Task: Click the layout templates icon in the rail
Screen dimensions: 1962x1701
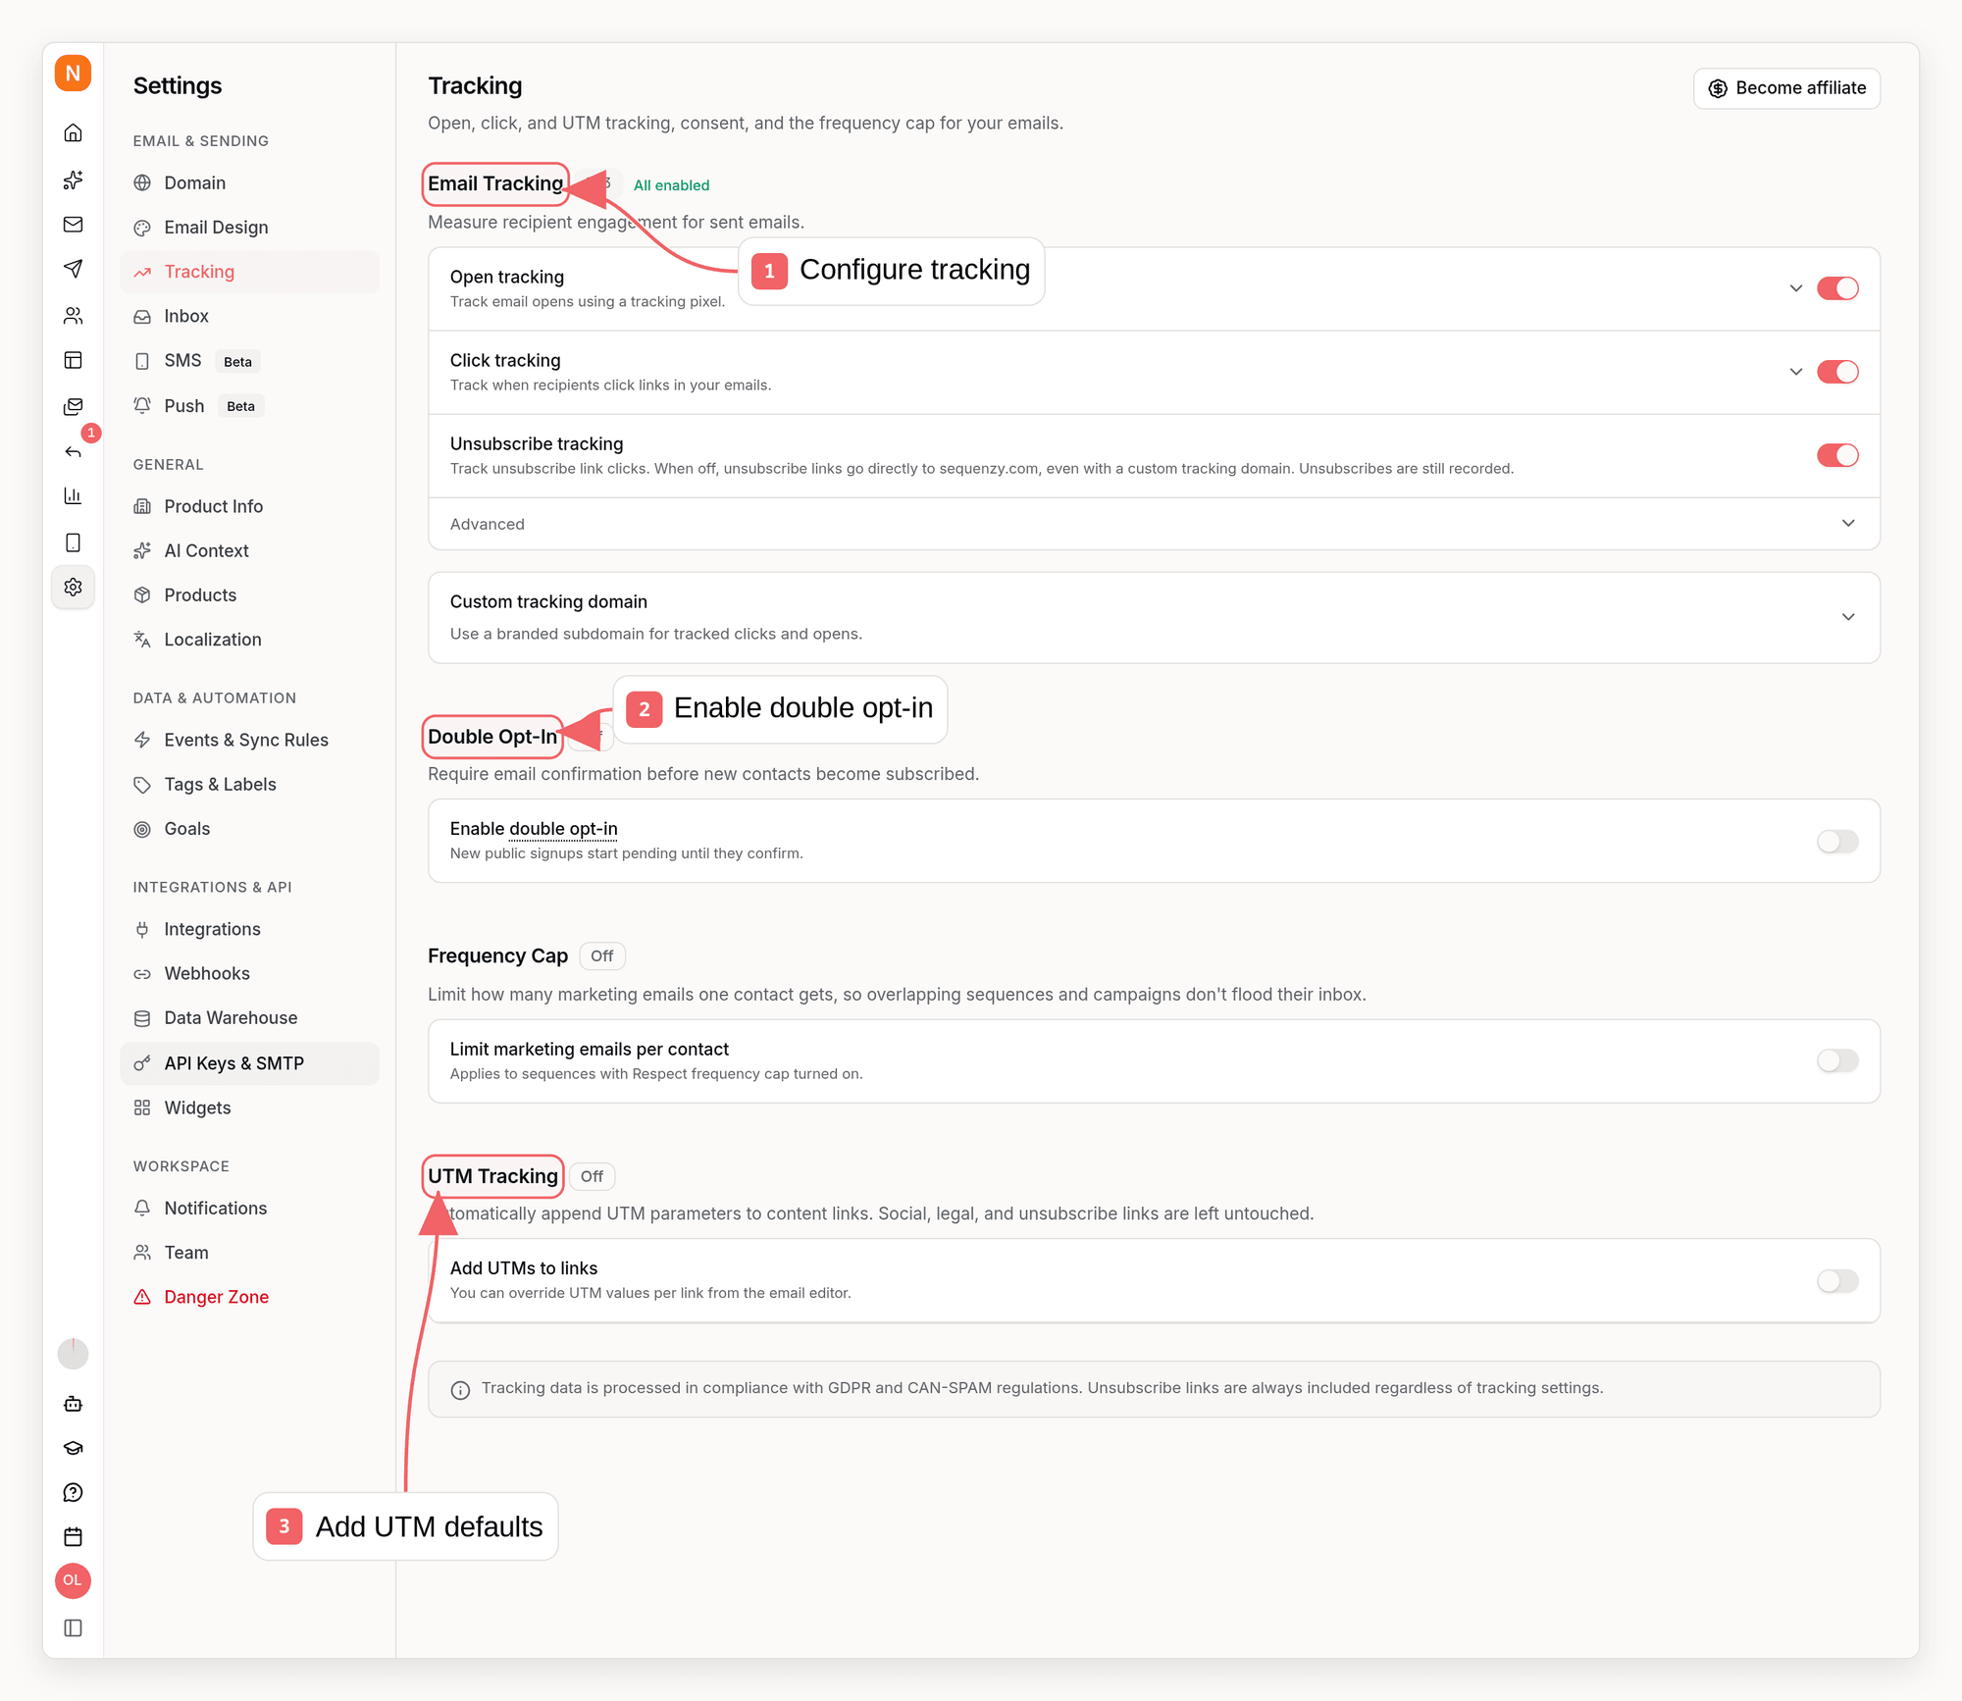Action: pos(73,360)
